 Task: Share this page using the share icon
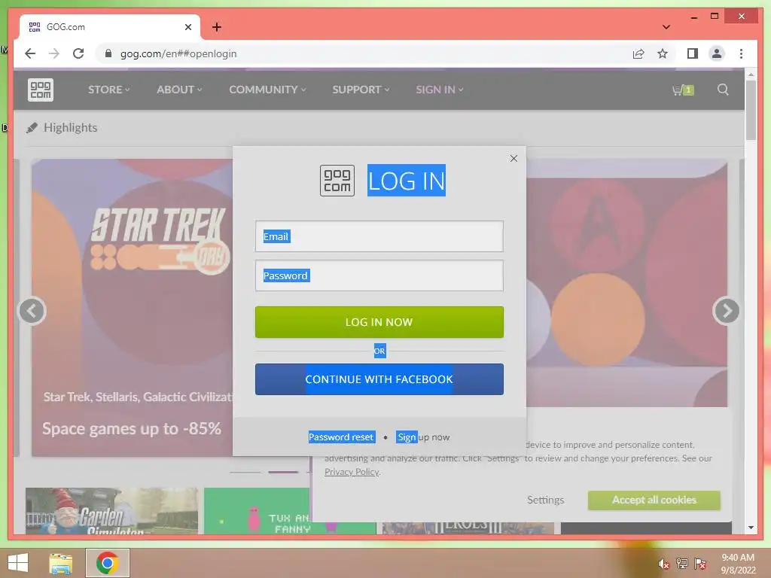(x=638, y=53)
